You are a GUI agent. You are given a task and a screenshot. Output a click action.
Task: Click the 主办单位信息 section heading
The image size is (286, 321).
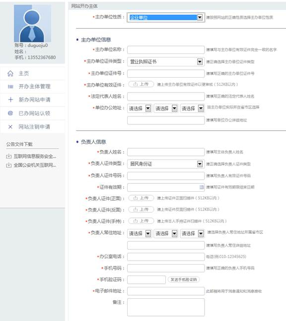[x=96, y=40]
